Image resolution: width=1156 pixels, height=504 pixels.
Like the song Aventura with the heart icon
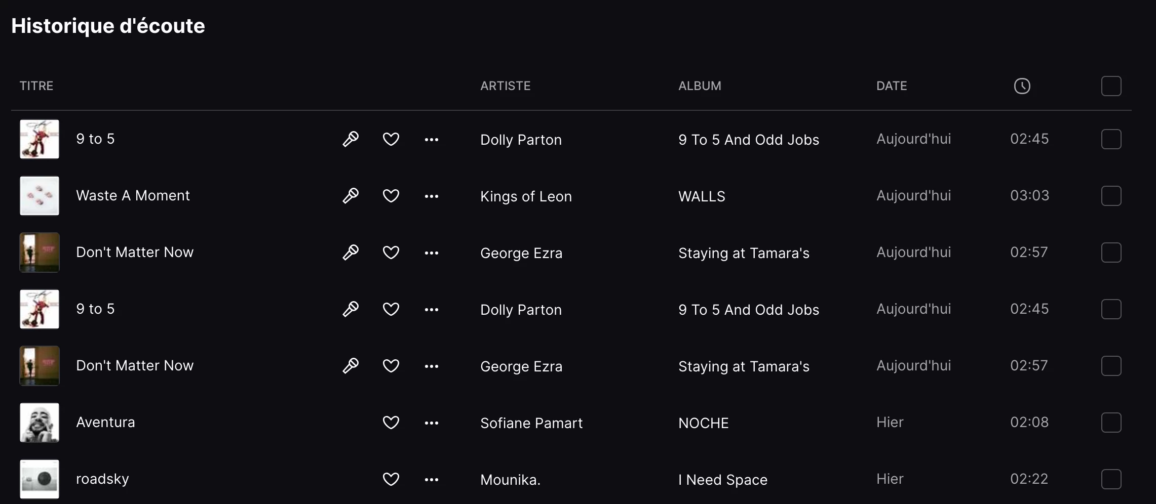click(391, 423)
